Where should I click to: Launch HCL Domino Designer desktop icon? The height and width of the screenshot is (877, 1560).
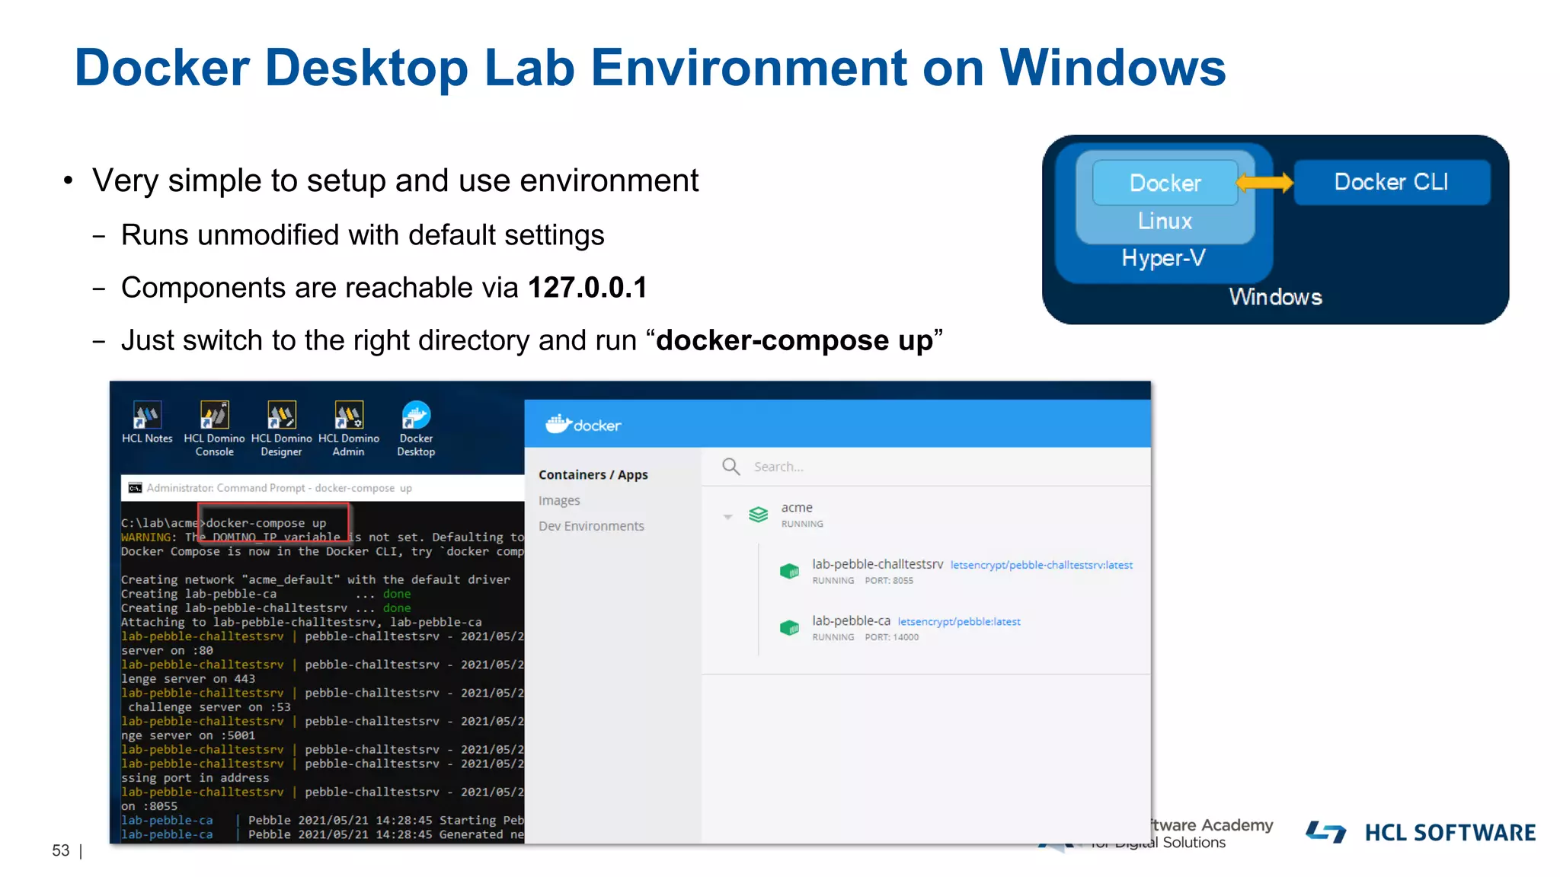pyautogui.click(x=281, y=429)
